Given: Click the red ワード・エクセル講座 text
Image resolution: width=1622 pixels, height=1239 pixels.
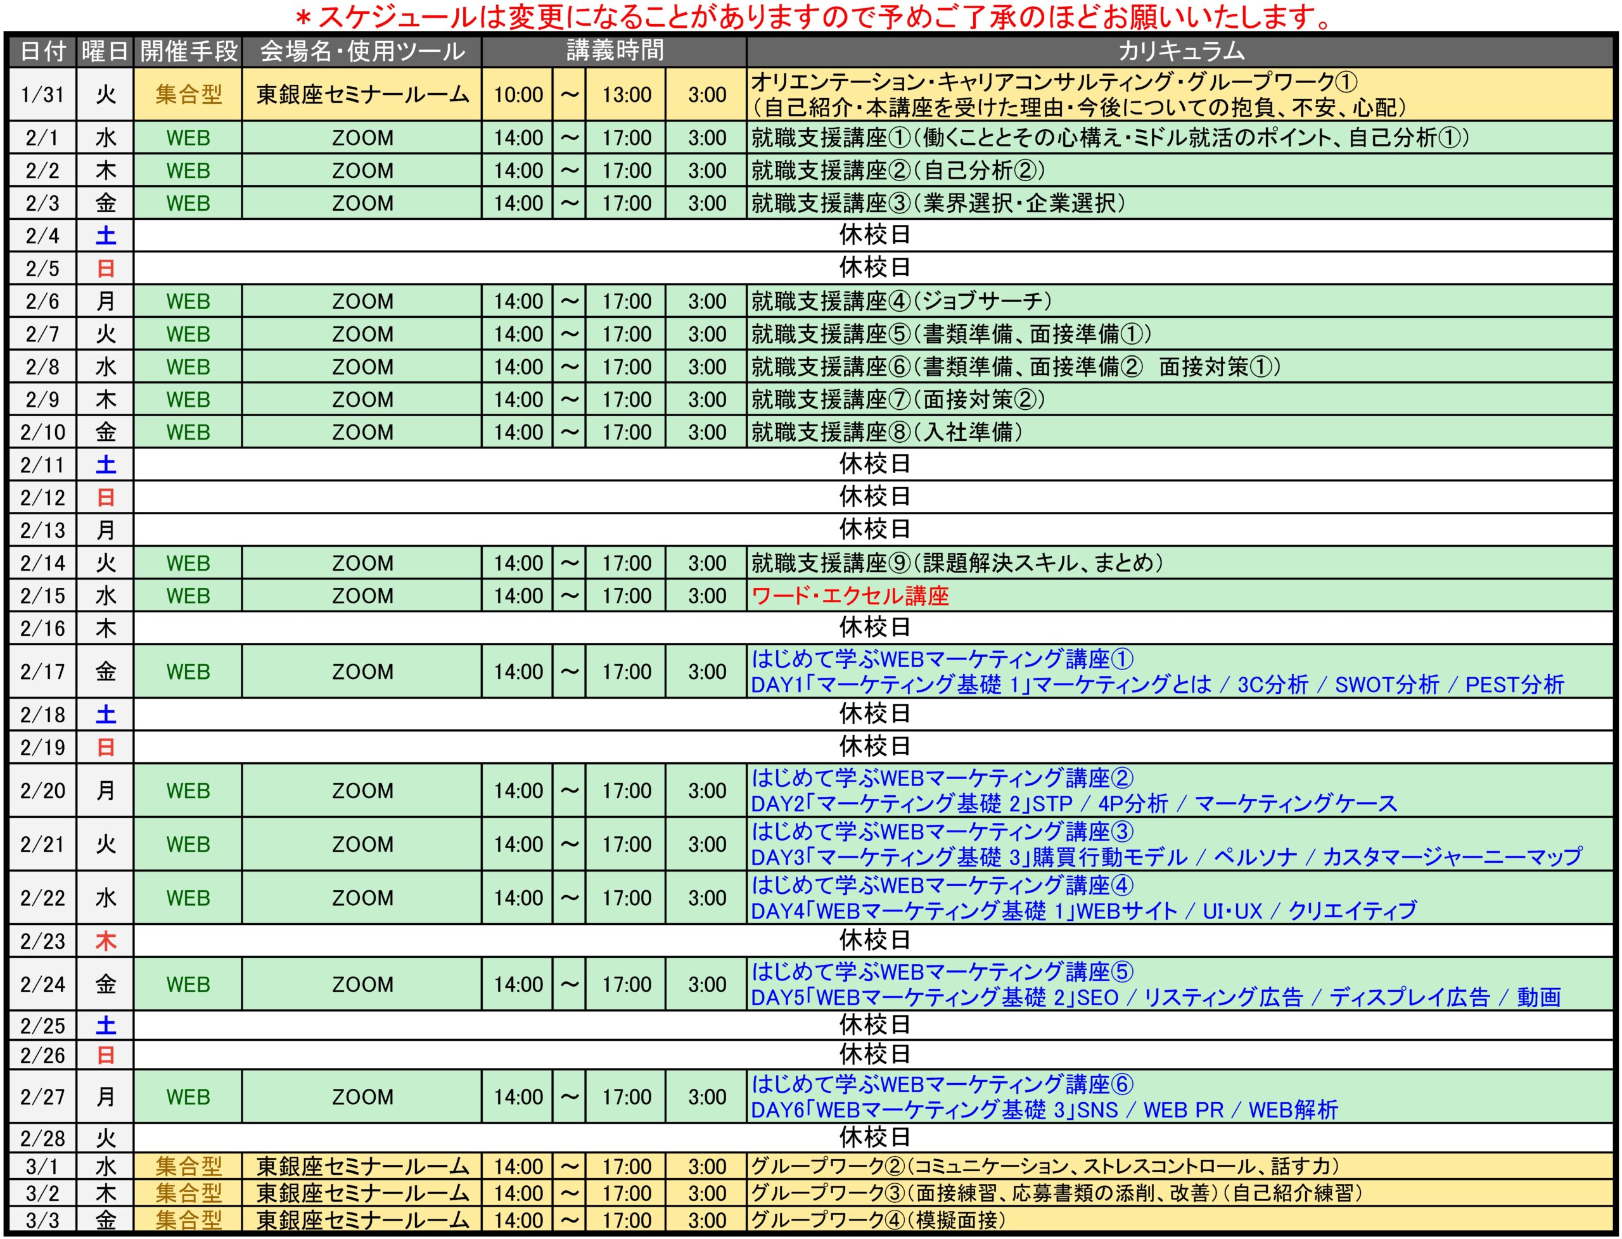Looking at the screenshot, I should click(850, 596).
